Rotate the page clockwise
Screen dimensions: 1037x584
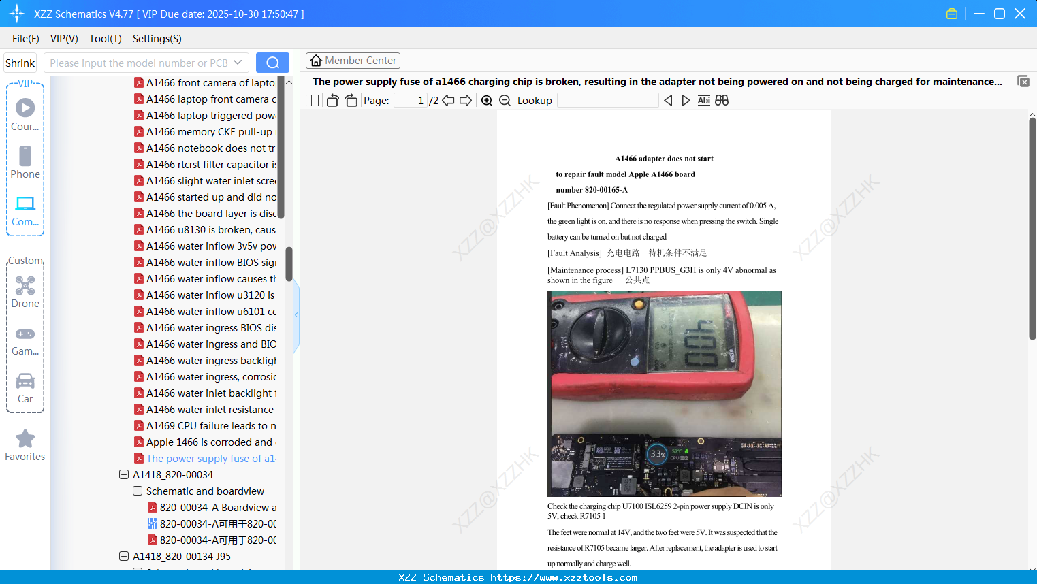(x=351, y=100)
